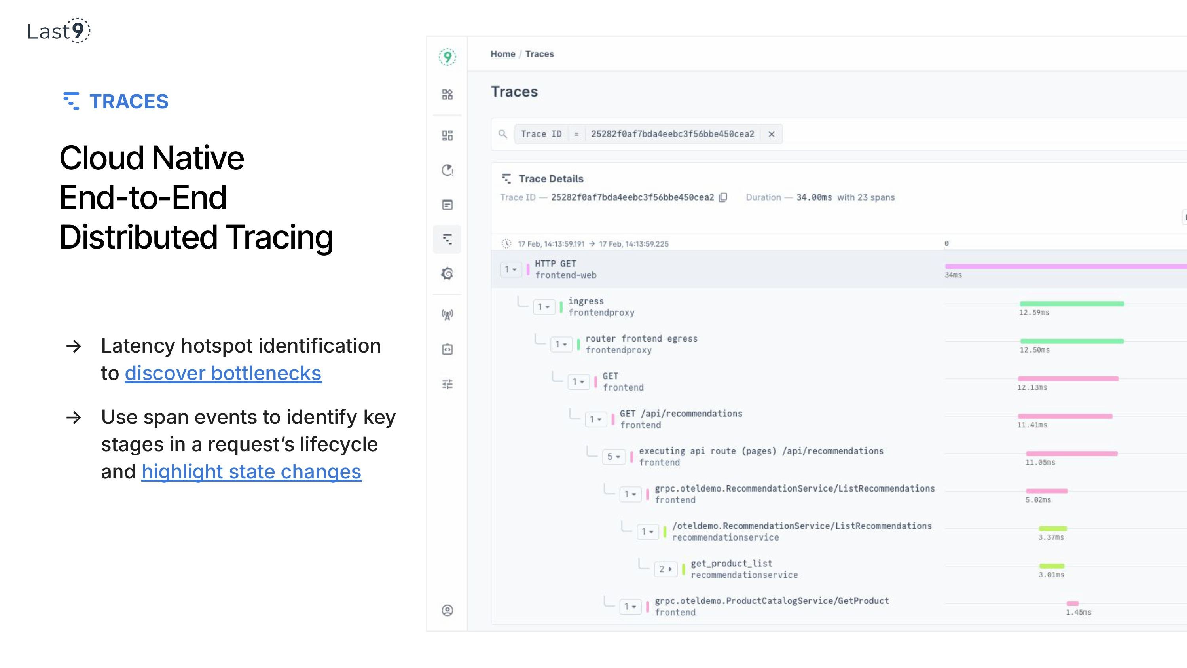Open the Grafana gear sidebar icon
Image resolution: width=1187 pixels, height=668 pixels.
click(x=447, y=274)
